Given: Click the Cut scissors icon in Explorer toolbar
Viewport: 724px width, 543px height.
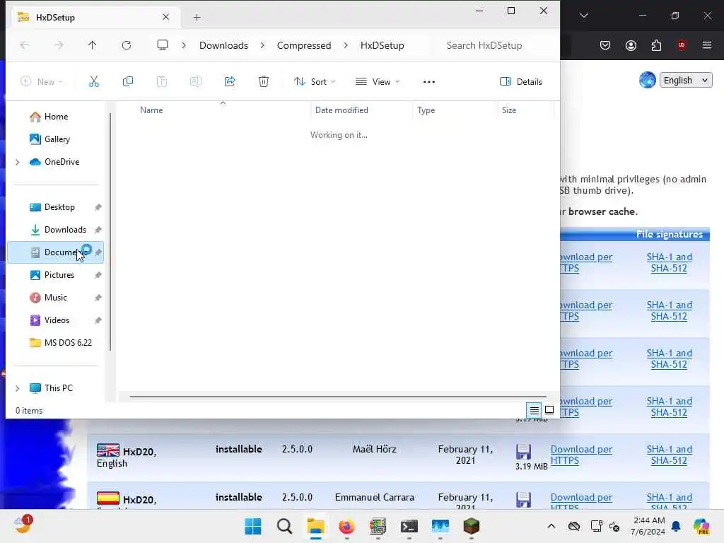Looking at the screenshot, I should pyautogui.click(x=94, y=82).
